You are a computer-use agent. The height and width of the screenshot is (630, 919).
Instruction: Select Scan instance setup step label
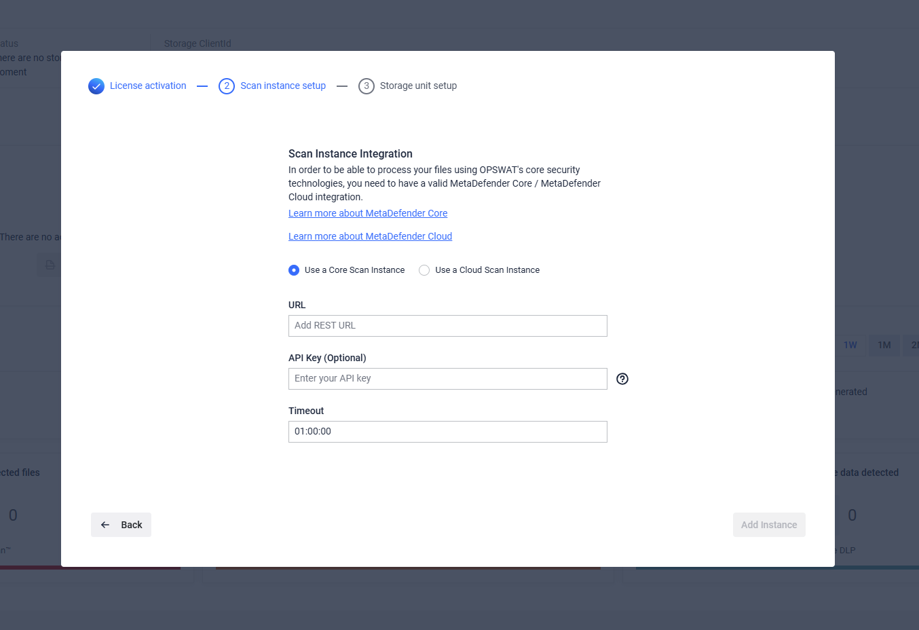point(283,86)
